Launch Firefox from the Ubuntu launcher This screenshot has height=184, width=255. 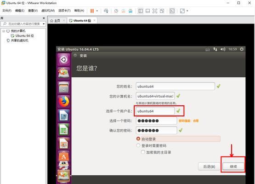[63, 101]
